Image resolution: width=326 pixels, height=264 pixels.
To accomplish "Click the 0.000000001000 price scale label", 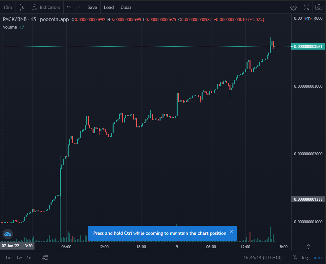I will [x=308, y=222].
